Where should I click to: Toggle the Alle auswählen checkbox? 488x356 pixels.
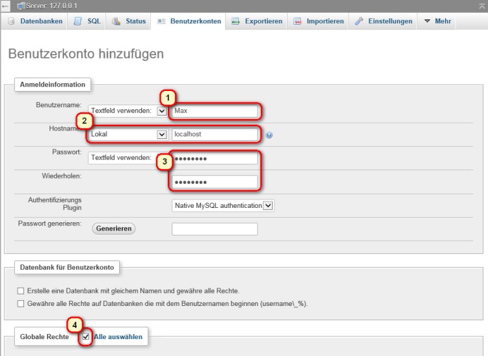[86, 337]
